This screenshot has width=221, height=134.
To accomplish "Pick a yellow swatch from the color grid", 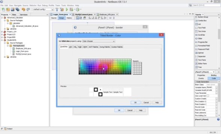I will (x=115, y=66).
